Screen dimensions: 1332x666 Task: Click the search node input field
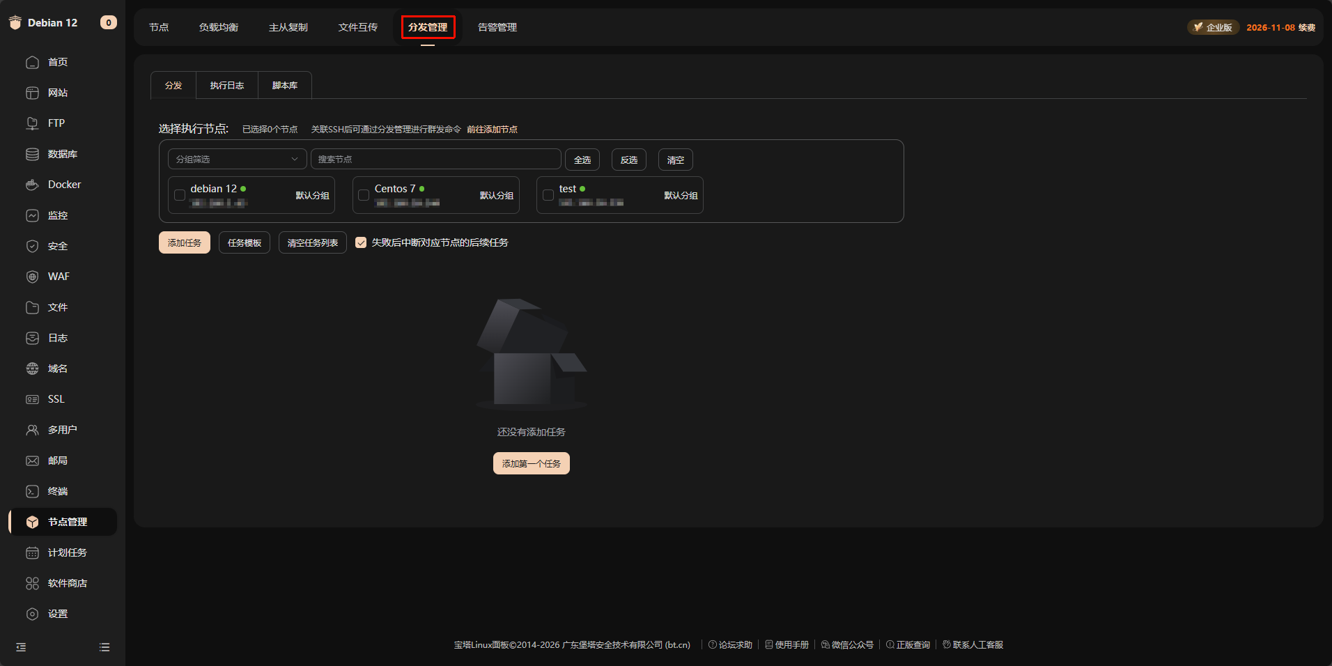point(435,160)
